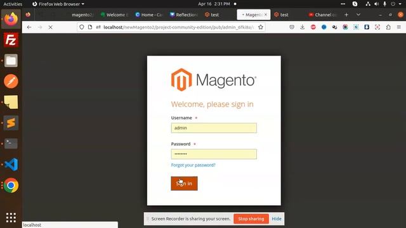The image size is (406, 228).
Task: List all tabs dropdown arrow
Action: [358, 15]
